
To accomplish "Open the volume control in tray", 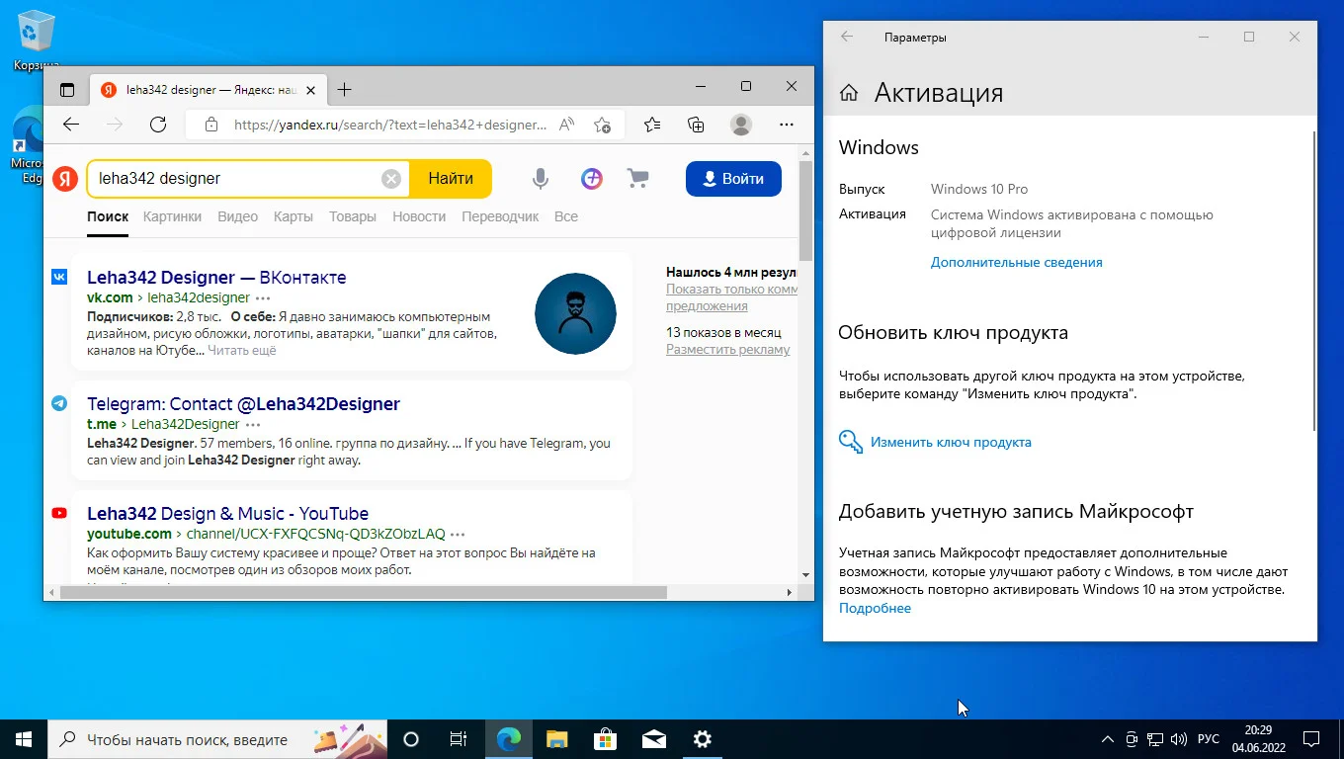I will click(1179, 739).
